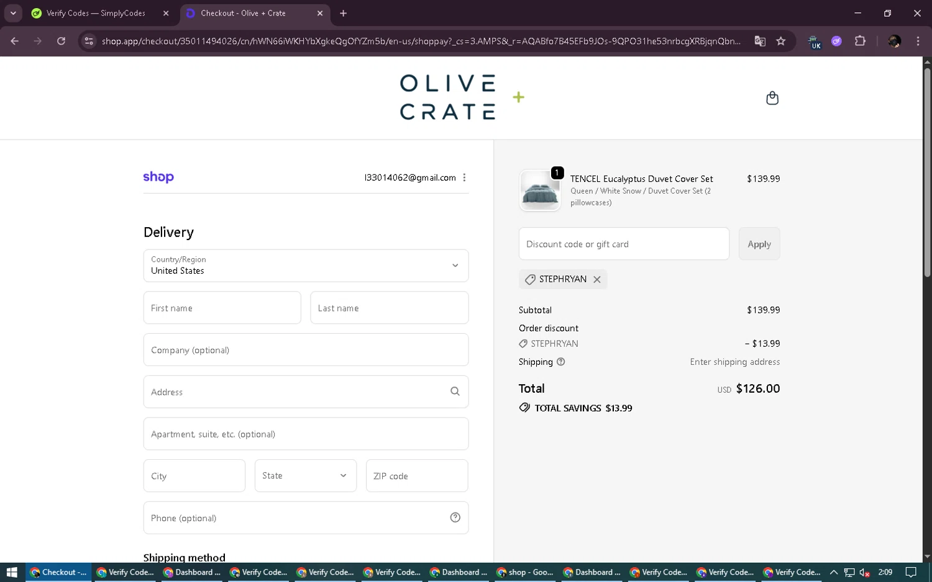Go back to previous page
The image size is (932, 582).
[15, 41]
